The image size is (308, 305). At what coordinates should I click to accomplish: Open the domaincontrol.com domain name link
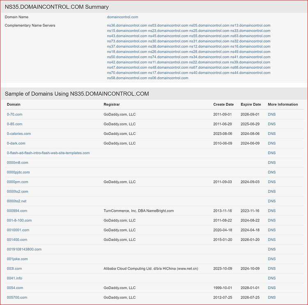[122, 17]
